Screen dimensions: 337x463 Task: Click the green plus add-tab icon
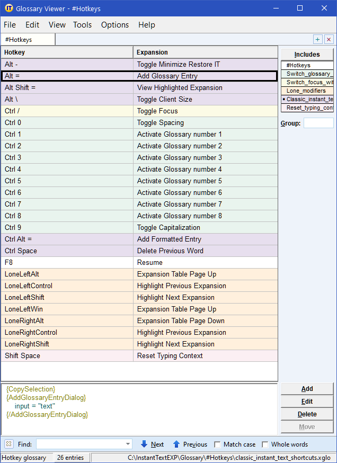[x=318, y=40]
